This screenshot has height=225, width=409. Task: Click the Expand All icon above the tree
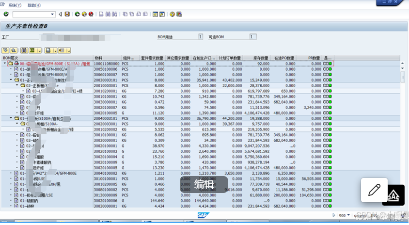click(x=5, y=50)
